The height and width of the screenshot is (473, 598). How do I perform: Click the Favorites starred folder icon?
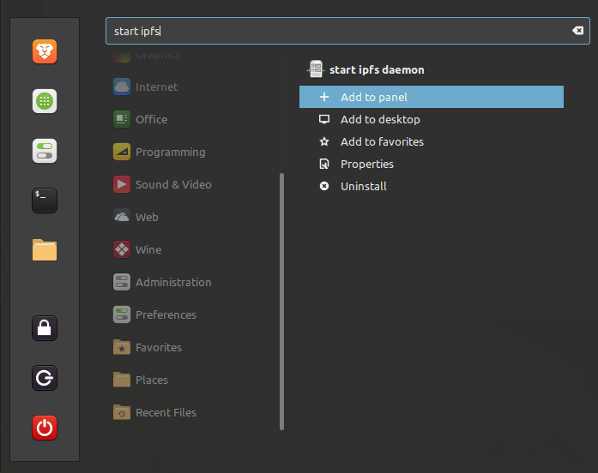pos(122,347)
